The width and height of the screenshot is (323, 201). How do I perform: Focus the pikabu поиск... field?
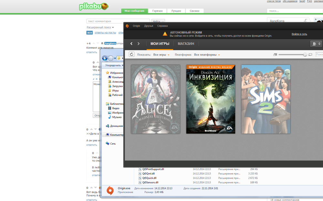[295, 11]
